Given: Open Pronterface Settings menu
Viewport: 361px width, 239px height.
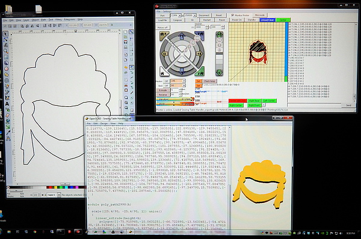Looking at the screenshot, I should [167, 11].
